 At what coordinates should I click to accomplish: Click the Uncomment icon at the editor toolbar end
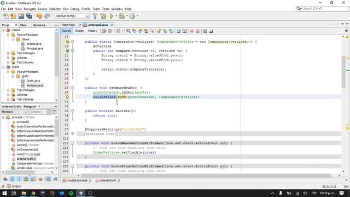211,31
